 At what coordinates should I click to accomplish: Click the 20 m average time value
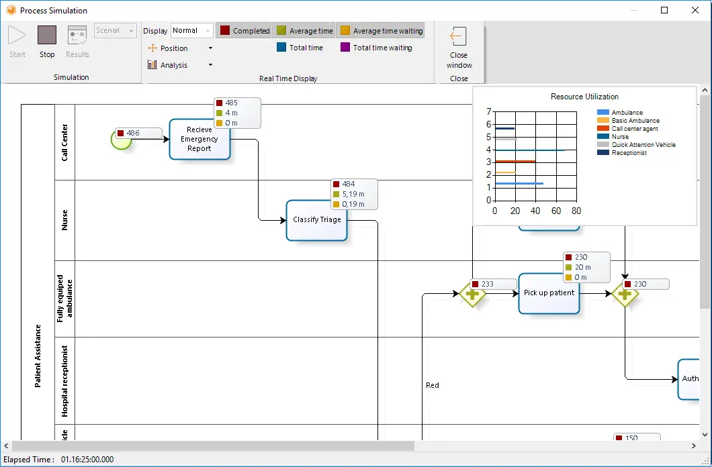click(x=582, y=267)
